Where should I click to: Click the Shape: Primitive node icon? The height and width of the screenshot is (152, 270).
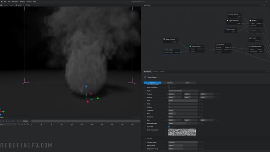tap(164, 39)
